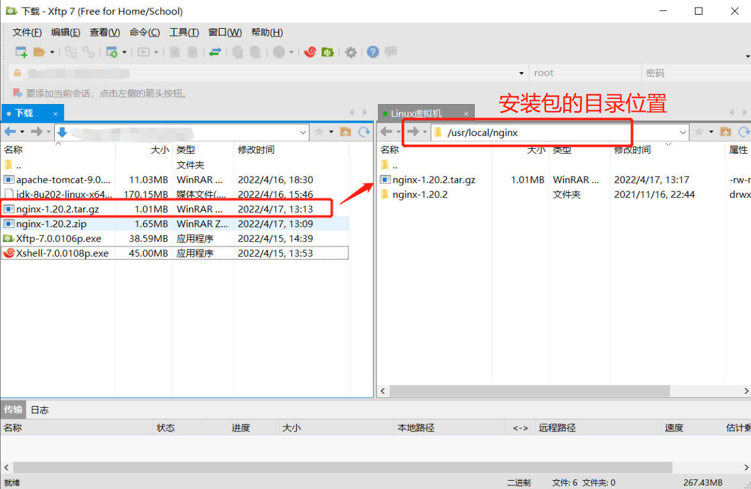Image resolution: width=751 pixels, height=489 pixels.
Task: Click the 密码 password field
Action: 696,73
